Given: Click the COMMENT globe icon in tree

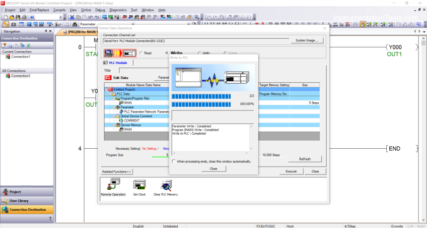Looking at the screenshot, I should tap(121, 120).
